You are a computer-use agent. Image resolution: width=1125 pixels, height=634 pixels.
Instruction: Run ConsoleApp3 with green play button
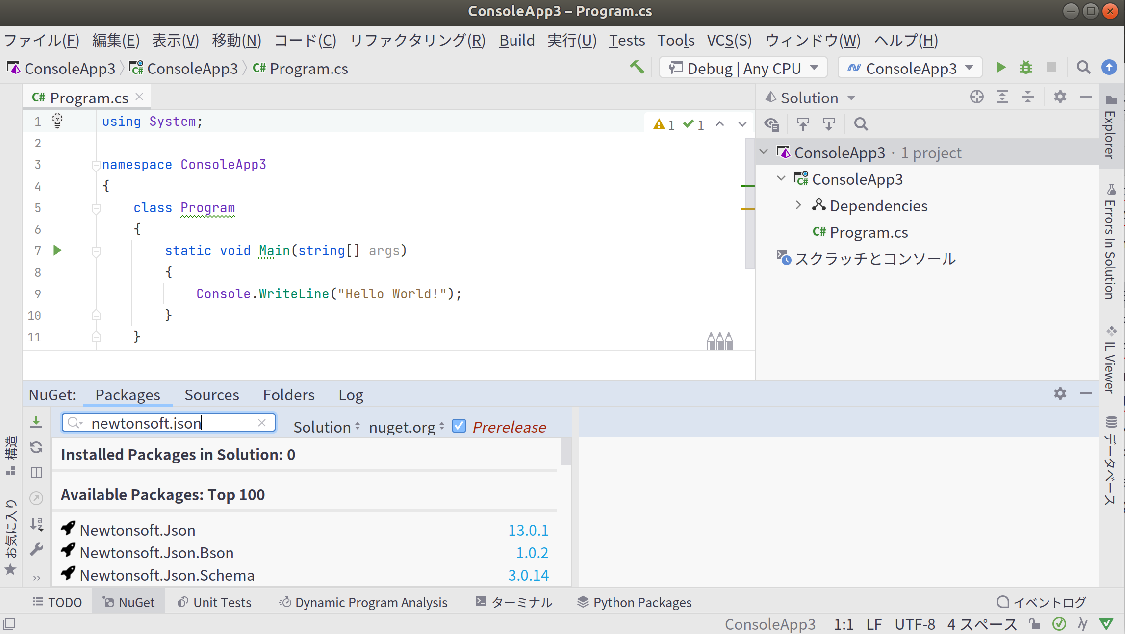[1000, 68]
